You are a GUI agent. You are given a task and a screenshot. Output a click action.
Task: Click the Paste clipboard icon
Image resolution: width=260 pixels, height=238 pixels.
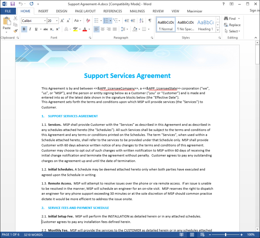[6, 21]
